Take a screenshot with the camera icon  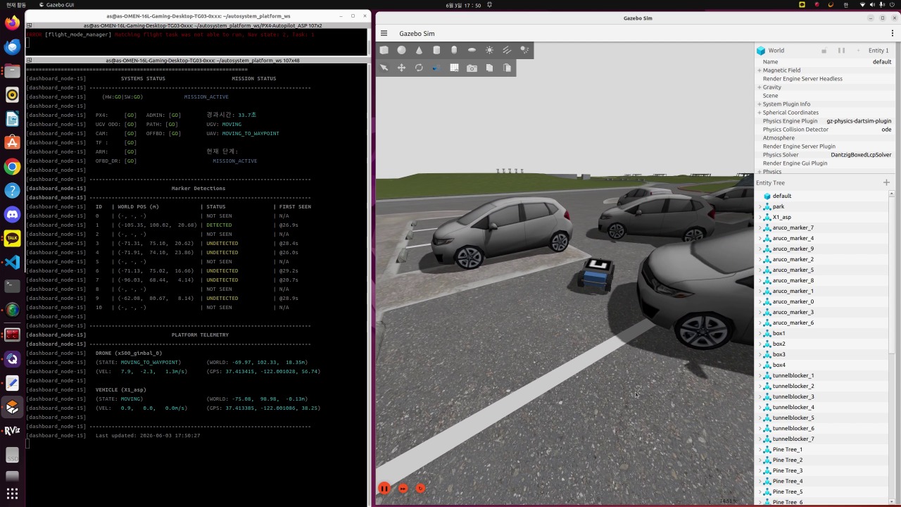pyautogui.click(x=472, y=68)
